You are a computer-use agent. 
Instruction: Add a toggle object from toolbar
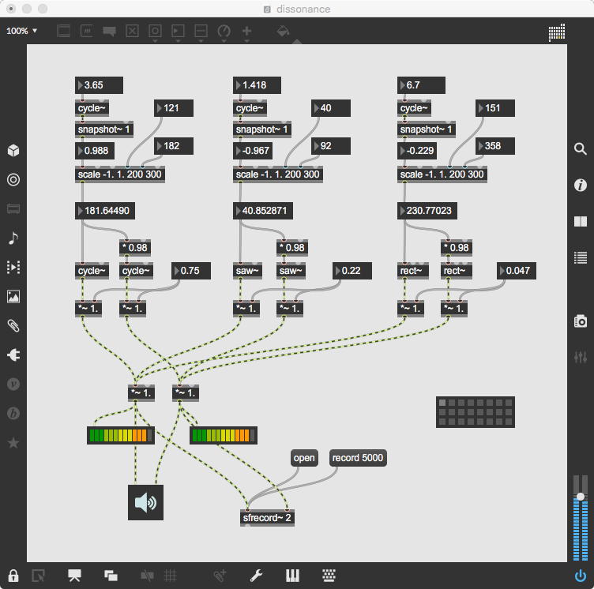(132, 31)
